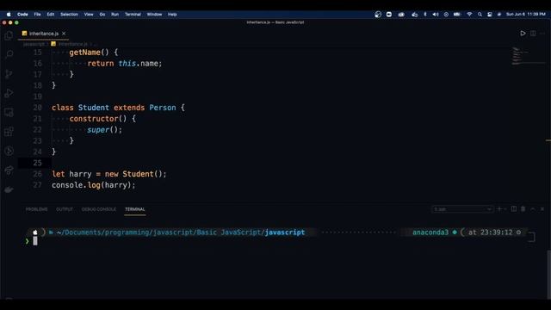The image size is (551, 310).
Task: Kill the terminal with trash icon
Action: click(523, 208)
